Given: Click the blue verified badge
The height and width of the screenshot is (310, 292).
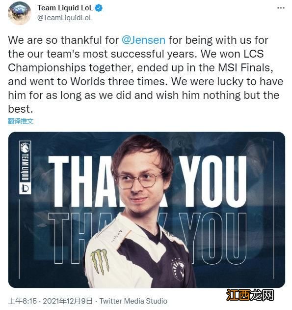Looking at the screenshot, I should (99, 8).
